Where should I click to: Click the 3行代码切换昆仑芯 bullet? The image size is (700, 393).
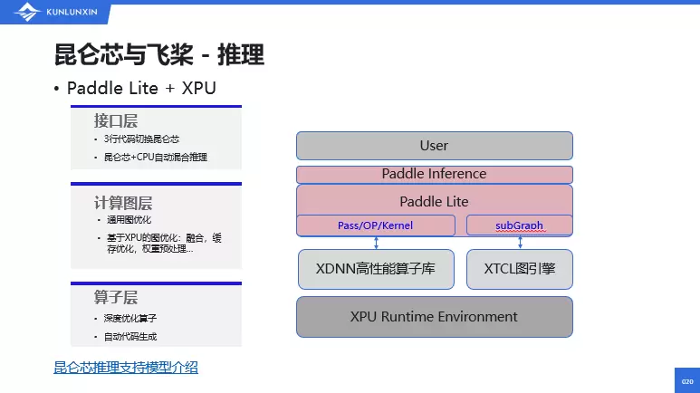pyautogui.click(x=142, y=139)
